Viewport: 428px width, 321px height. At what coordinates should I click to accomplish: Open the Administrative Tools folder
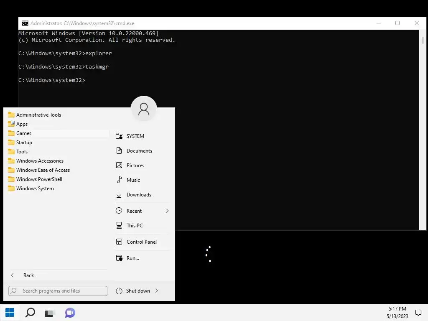point(38,115)
